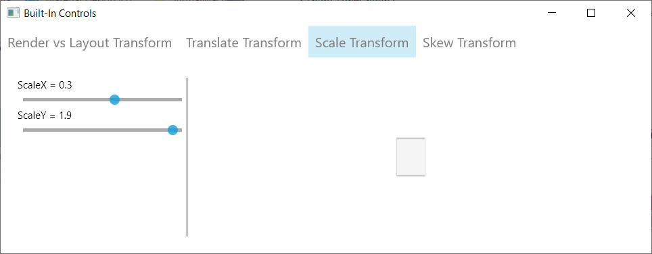Switch to Render vs Layout Transform tab
The image size is (652, 254).
tap(90, 43)
